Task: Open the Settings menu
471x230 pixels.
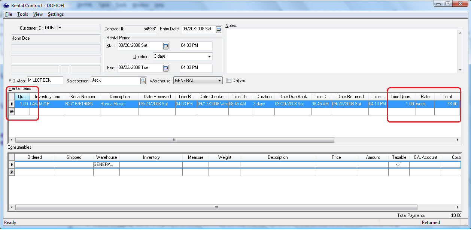Action: pos(56,14)
